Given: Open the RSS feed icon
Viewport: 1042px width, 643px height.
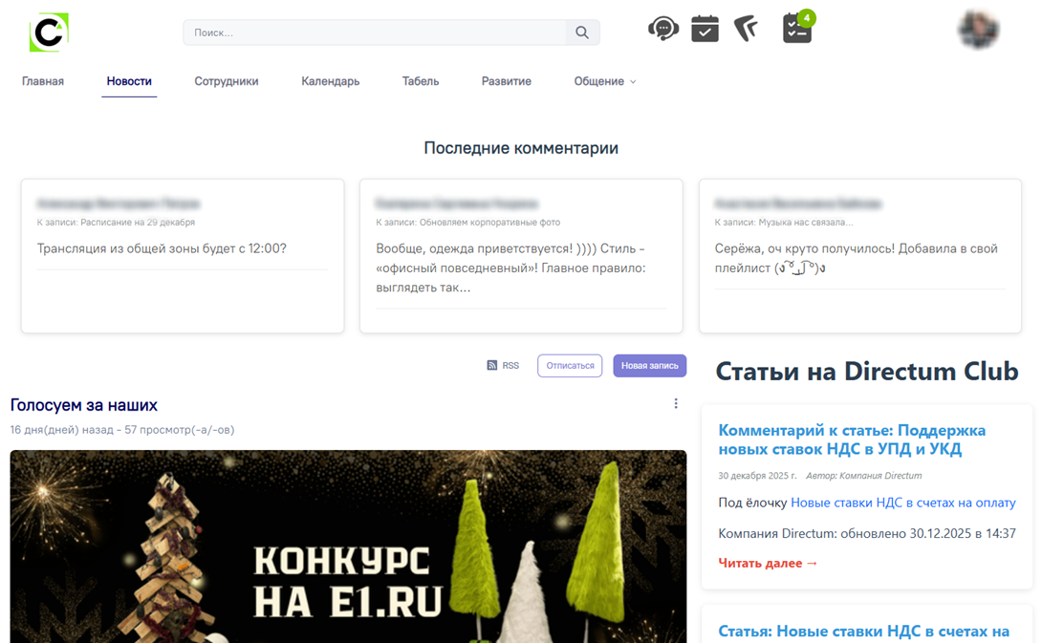Looking at the screenshot, I should pyautogui.click(x=492, y=366).
